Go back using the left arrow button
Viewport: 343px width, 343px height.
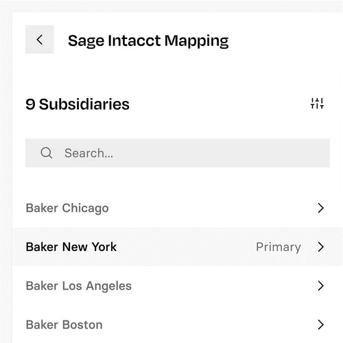point(39,40)
